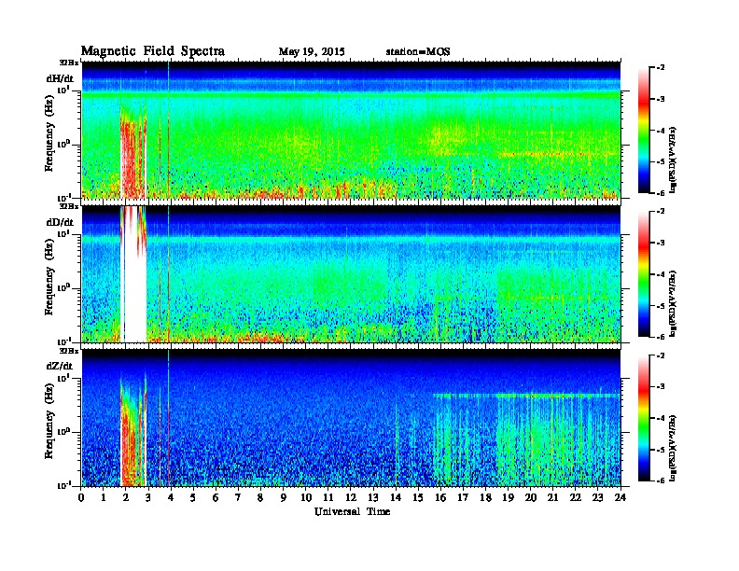Click the "-6" value on dH/dt color scale
Viewport: 739px width, 571px height.
(660, 193)
